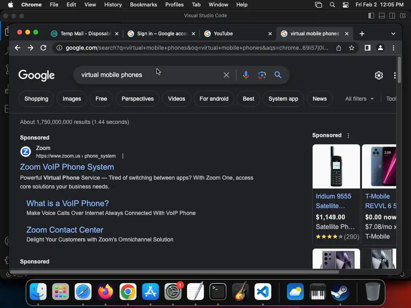Start a search by voice
Viewport: 411px width, 308px height.
pos(246,75)
